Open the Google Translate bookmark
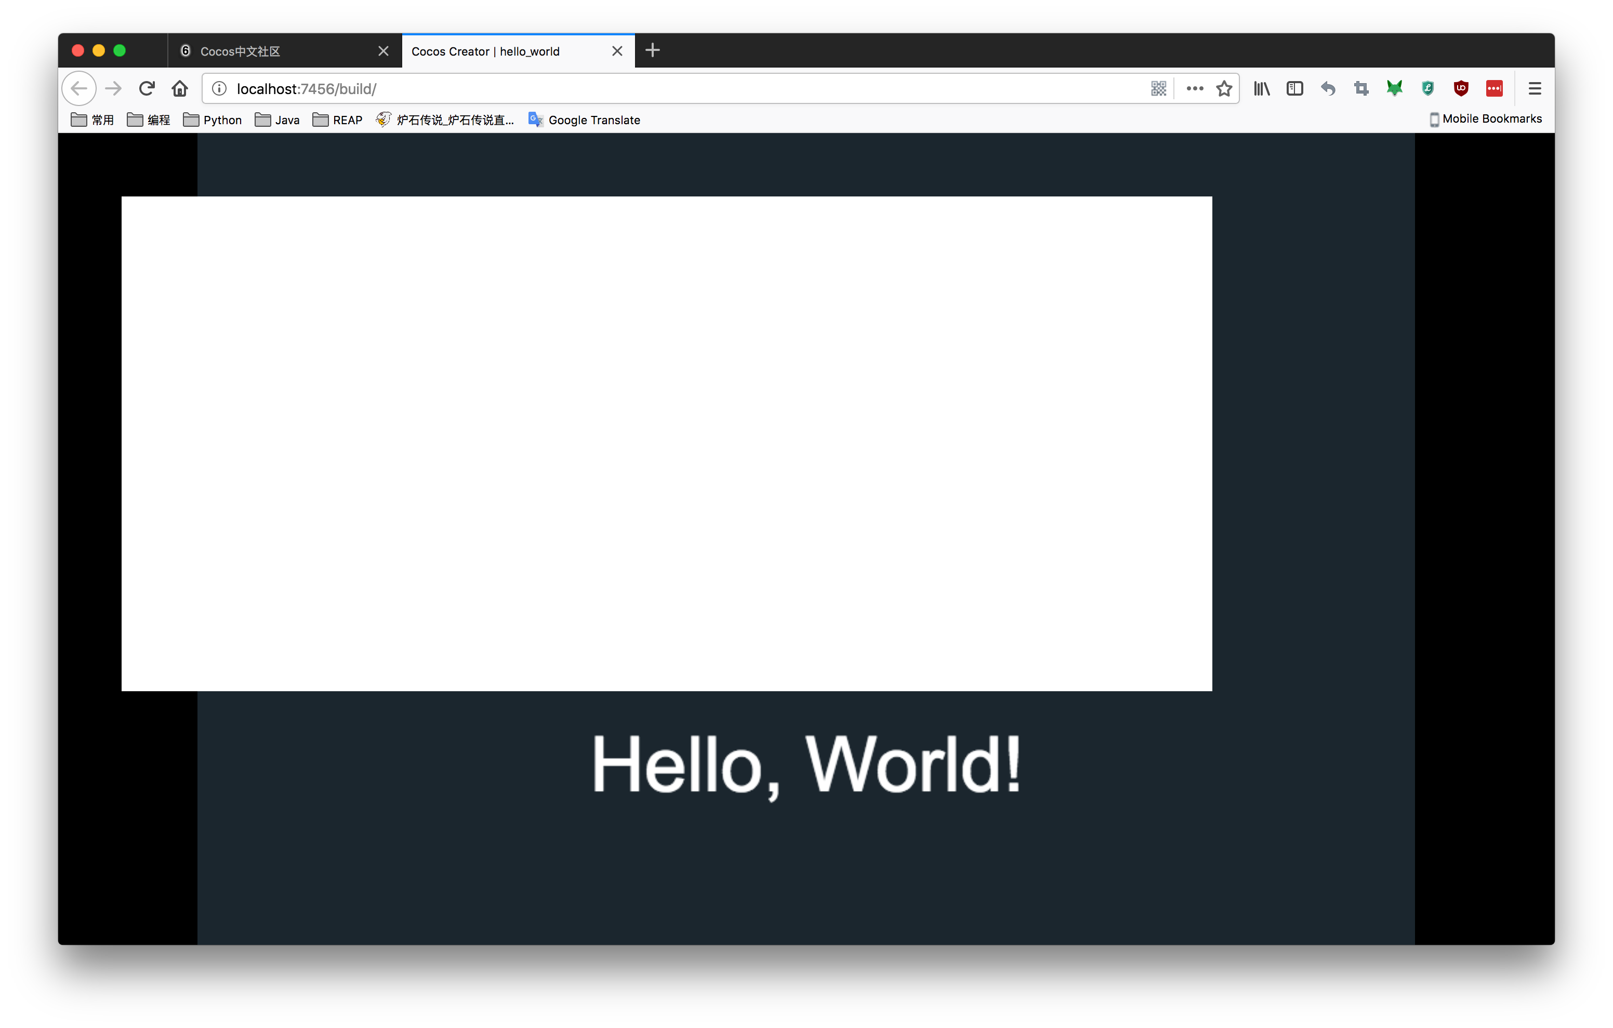The width and height of the screenshot is (1613, 1028). [584, 120]
